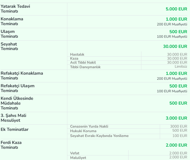Click the Hukuki Koruma sub-item
The image size is (190, 160).
point(83,131)
